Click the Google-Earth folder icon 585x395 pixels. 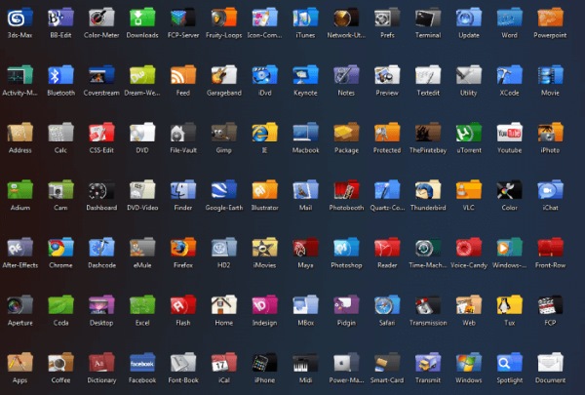224,190
